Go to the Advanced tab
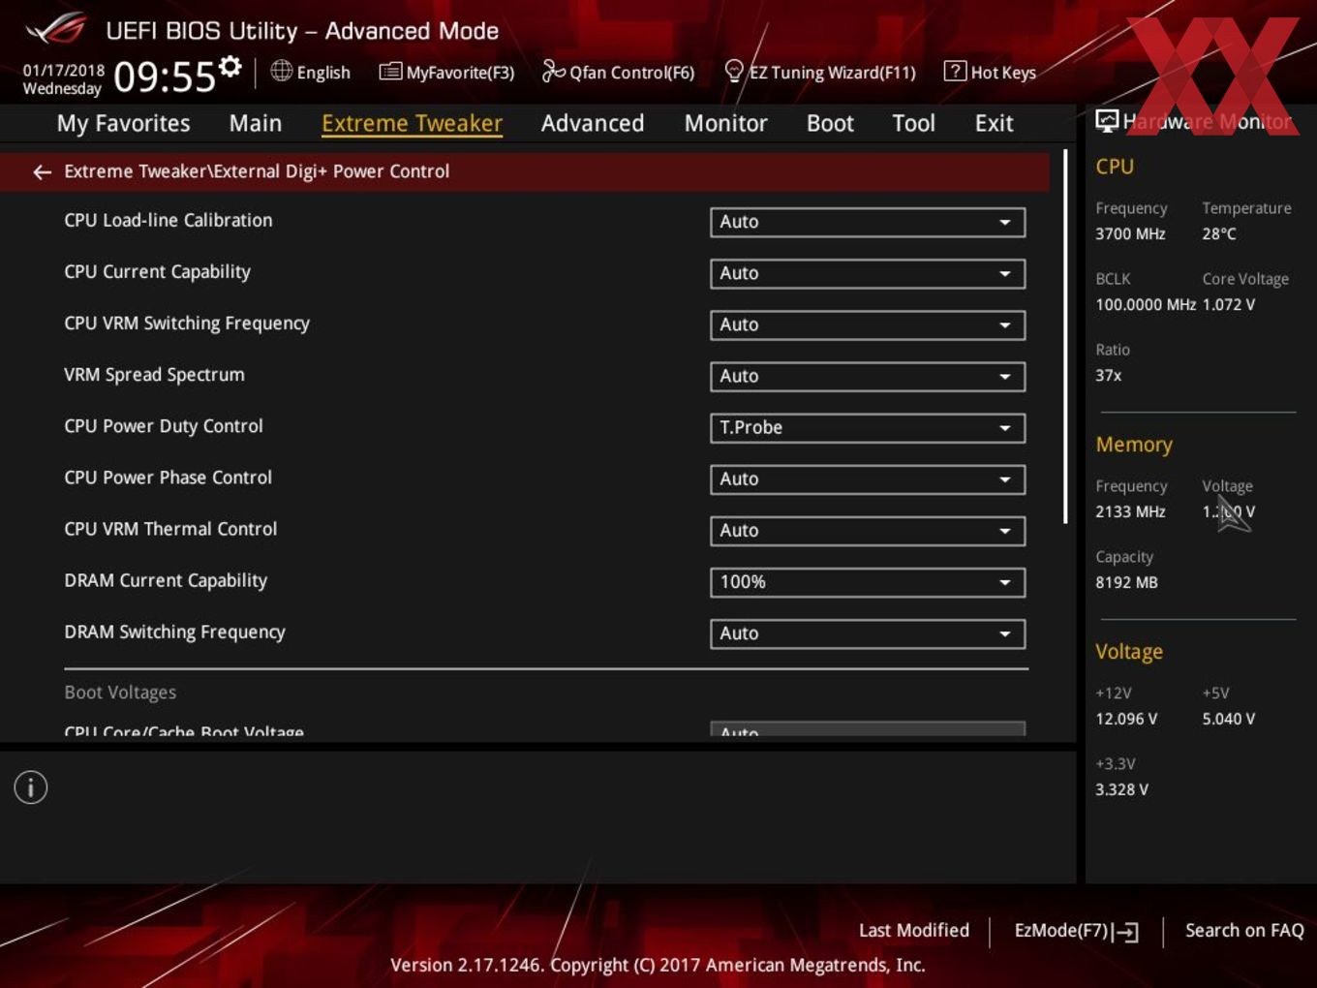The height and width of the screenshot is (988, 1317). coord(593,123)
